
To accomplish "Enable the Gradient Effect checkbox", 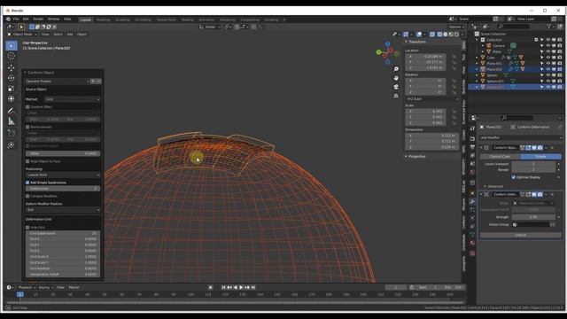I will [27, 107].
